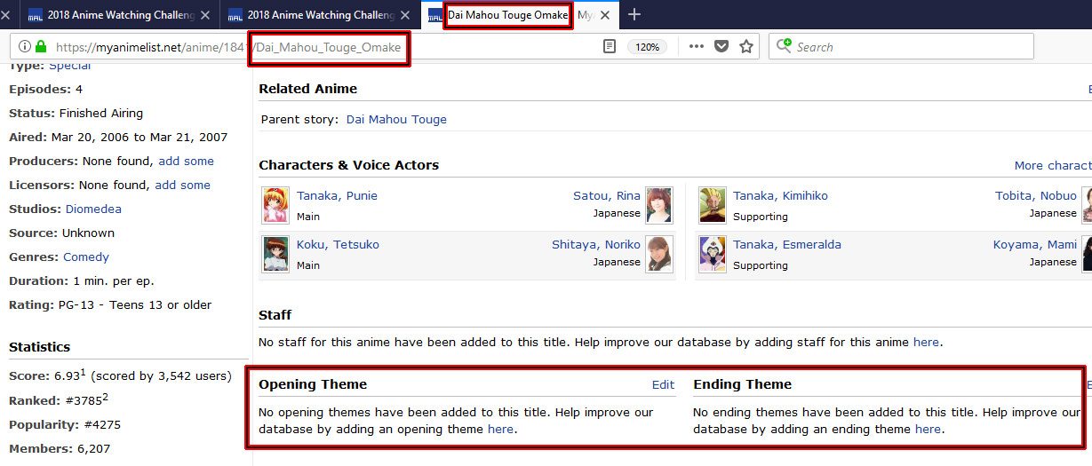The image size is (1092, 466).
Task: Open voice actor Satou, Rina link
Action: click(606, 195)
